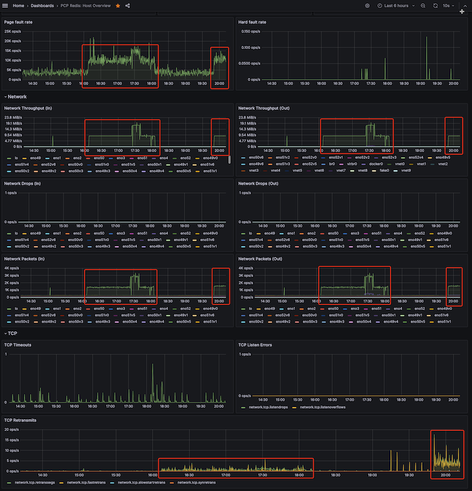The height and width of the screenshot is (491, 472).
Task: Toggle network.tcp.listendrops legend series
Action: click(268, 408)
